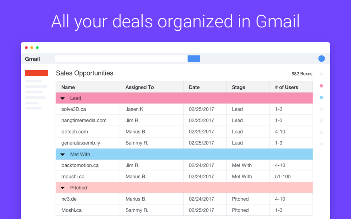Click the # of Users column header
Image resolution: width=351 pixels, height=219 pixels.
click(x=286, y=87)
